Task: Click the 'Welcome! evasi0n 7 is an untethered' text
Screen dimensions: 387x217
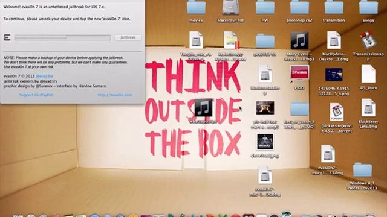Action: [x=54, y=7]
